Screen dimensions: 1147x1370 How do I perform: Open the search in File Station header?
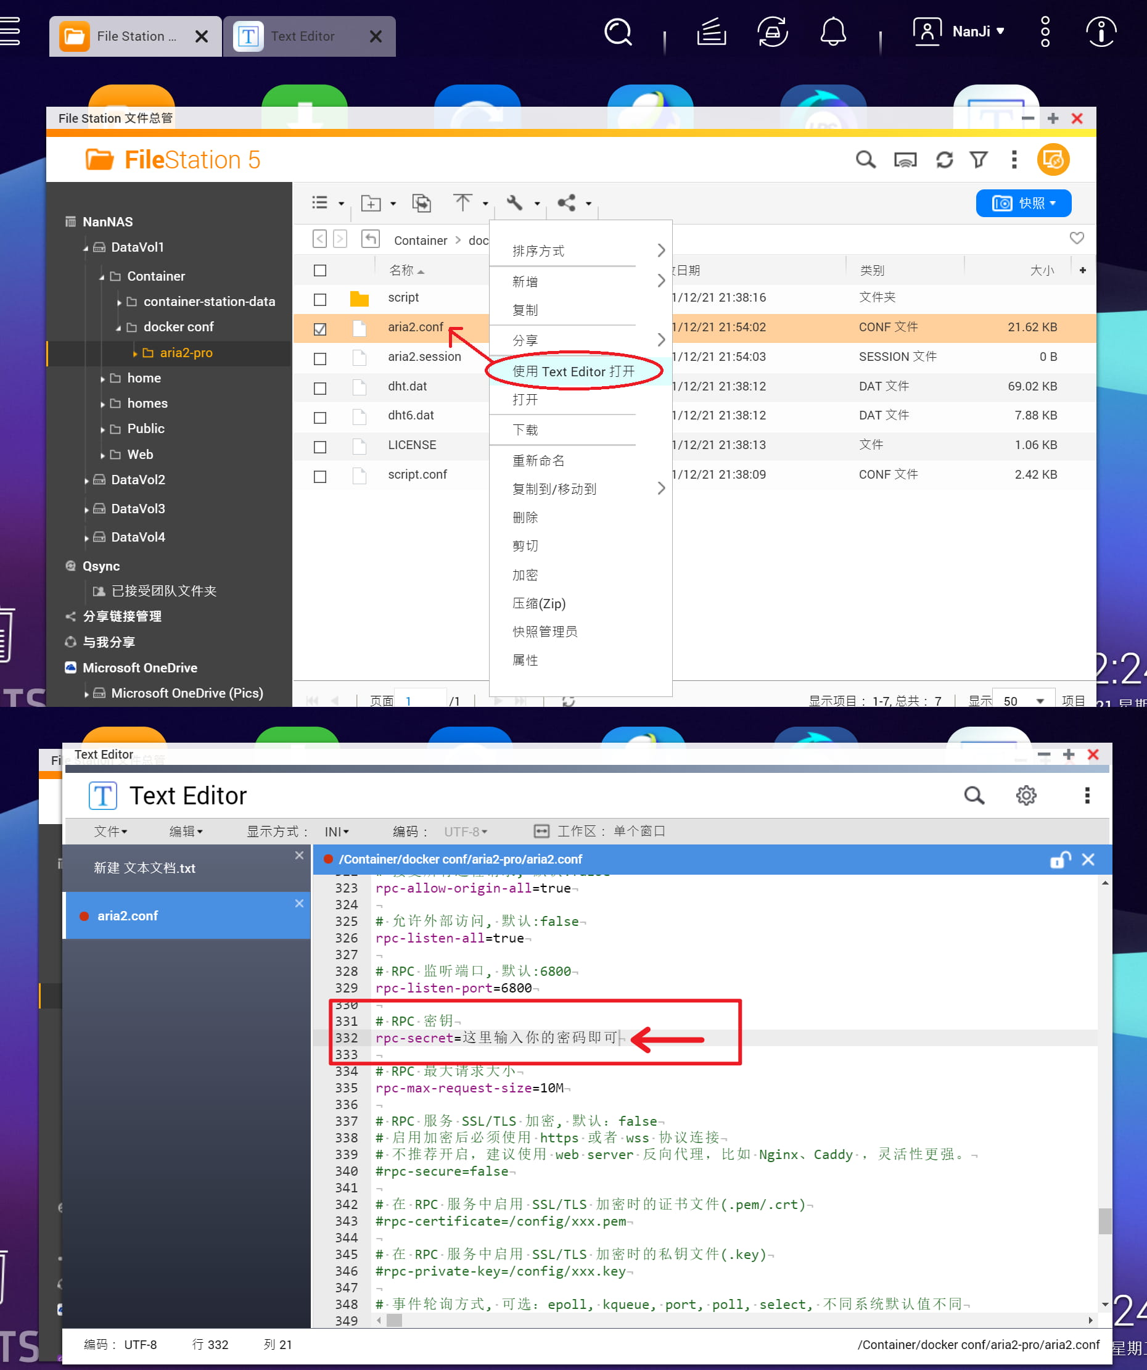coord(865,160)
